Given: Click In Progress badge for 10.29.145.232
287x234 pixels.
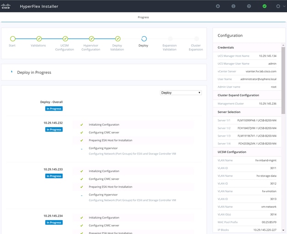Looking at the screenshot, I should [54, 129].
